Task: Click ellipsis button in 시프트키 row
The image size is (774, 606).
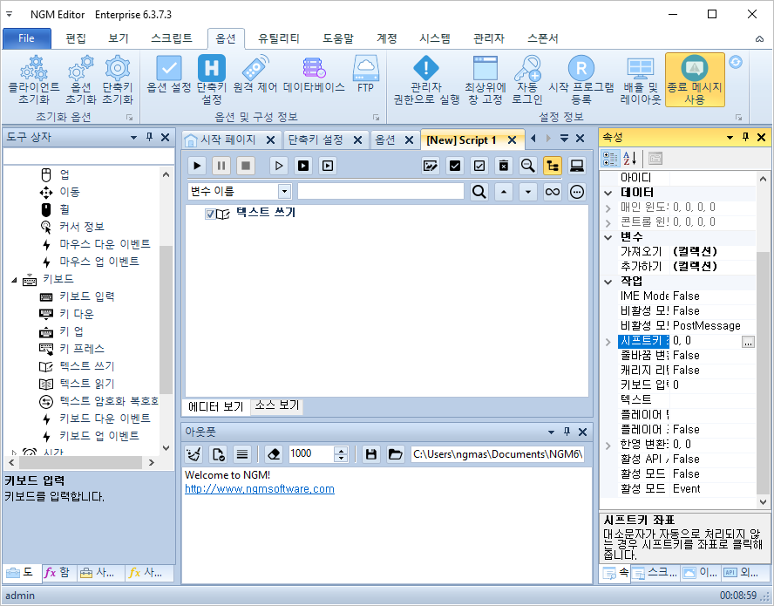Action: click(748, 341)
